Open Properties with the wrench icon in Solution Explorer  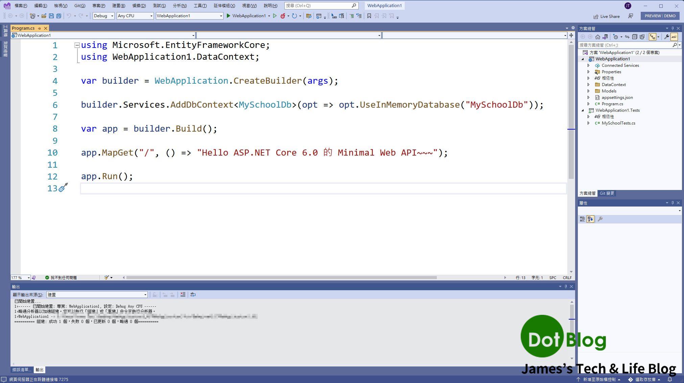pyautogui.click(x=666, y=37)
